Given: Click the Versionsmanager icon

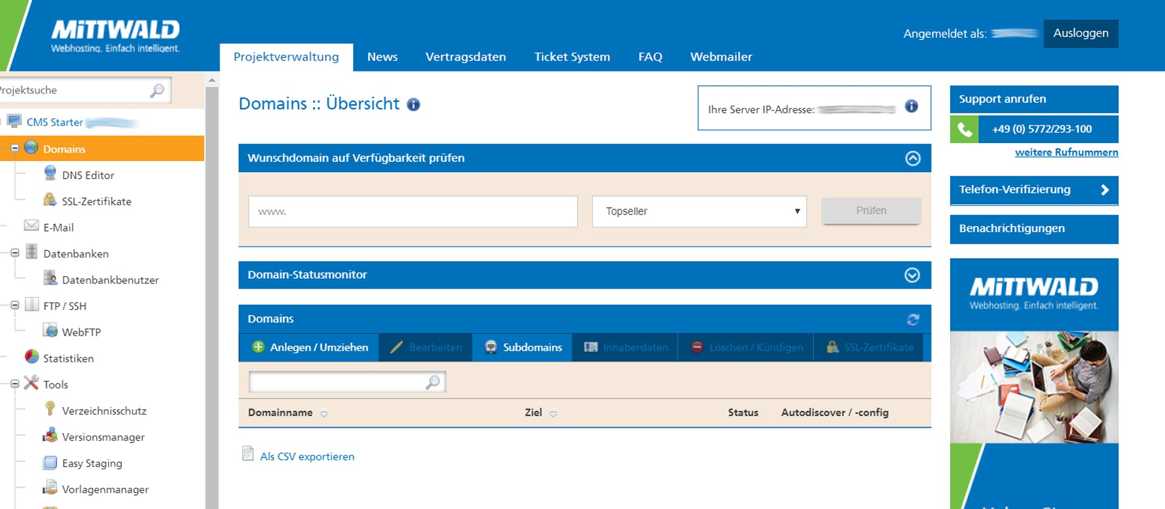Looking at the screenshot, I should [50, 436].
